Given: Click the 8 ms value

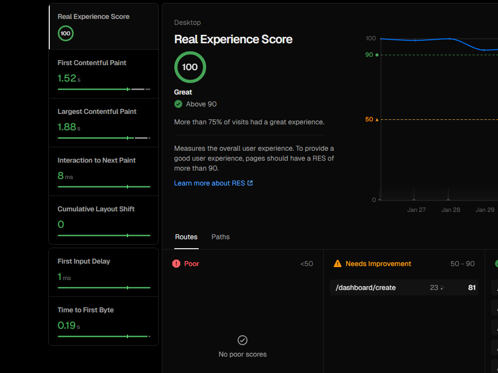Looking at the screenshot, I should click(x=65, y=176).
